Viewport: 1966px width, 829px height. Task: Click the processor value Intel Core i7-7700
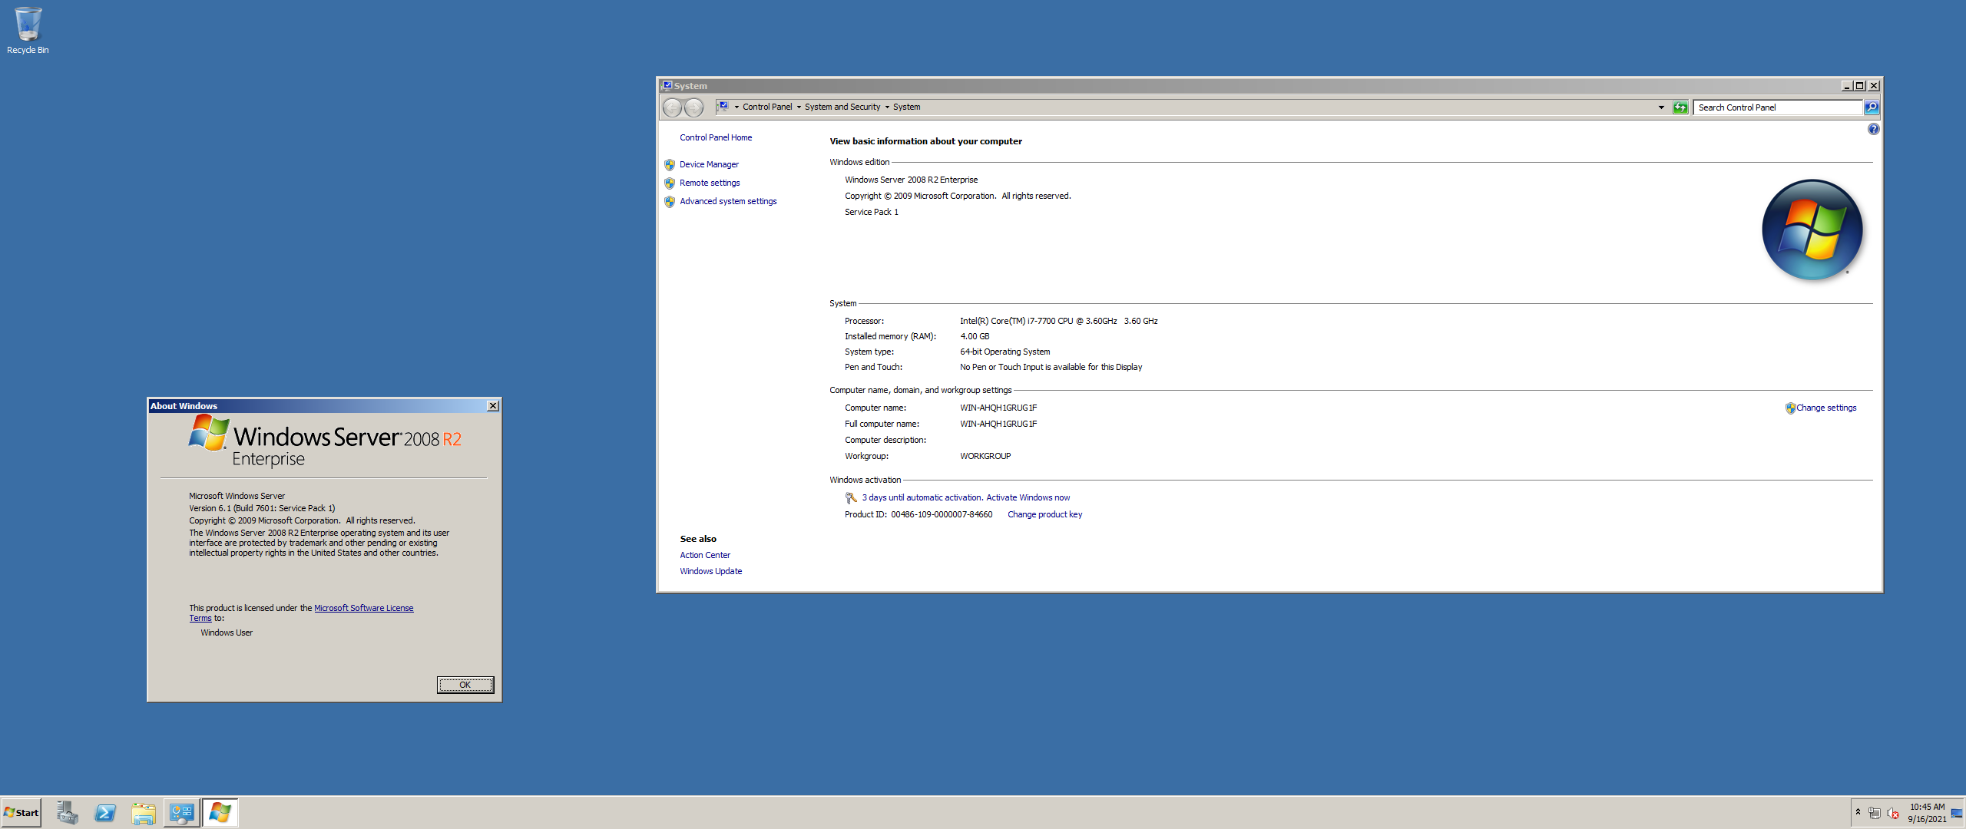pos(1058,322)
